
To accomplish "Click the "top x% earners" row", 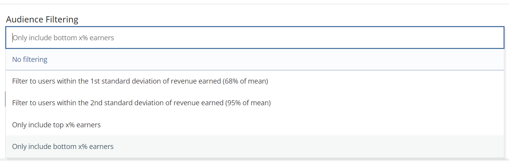I will pos(255,125).
